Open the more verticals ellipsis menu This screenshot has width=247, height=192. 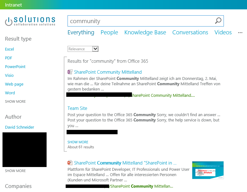pos(240,32)
